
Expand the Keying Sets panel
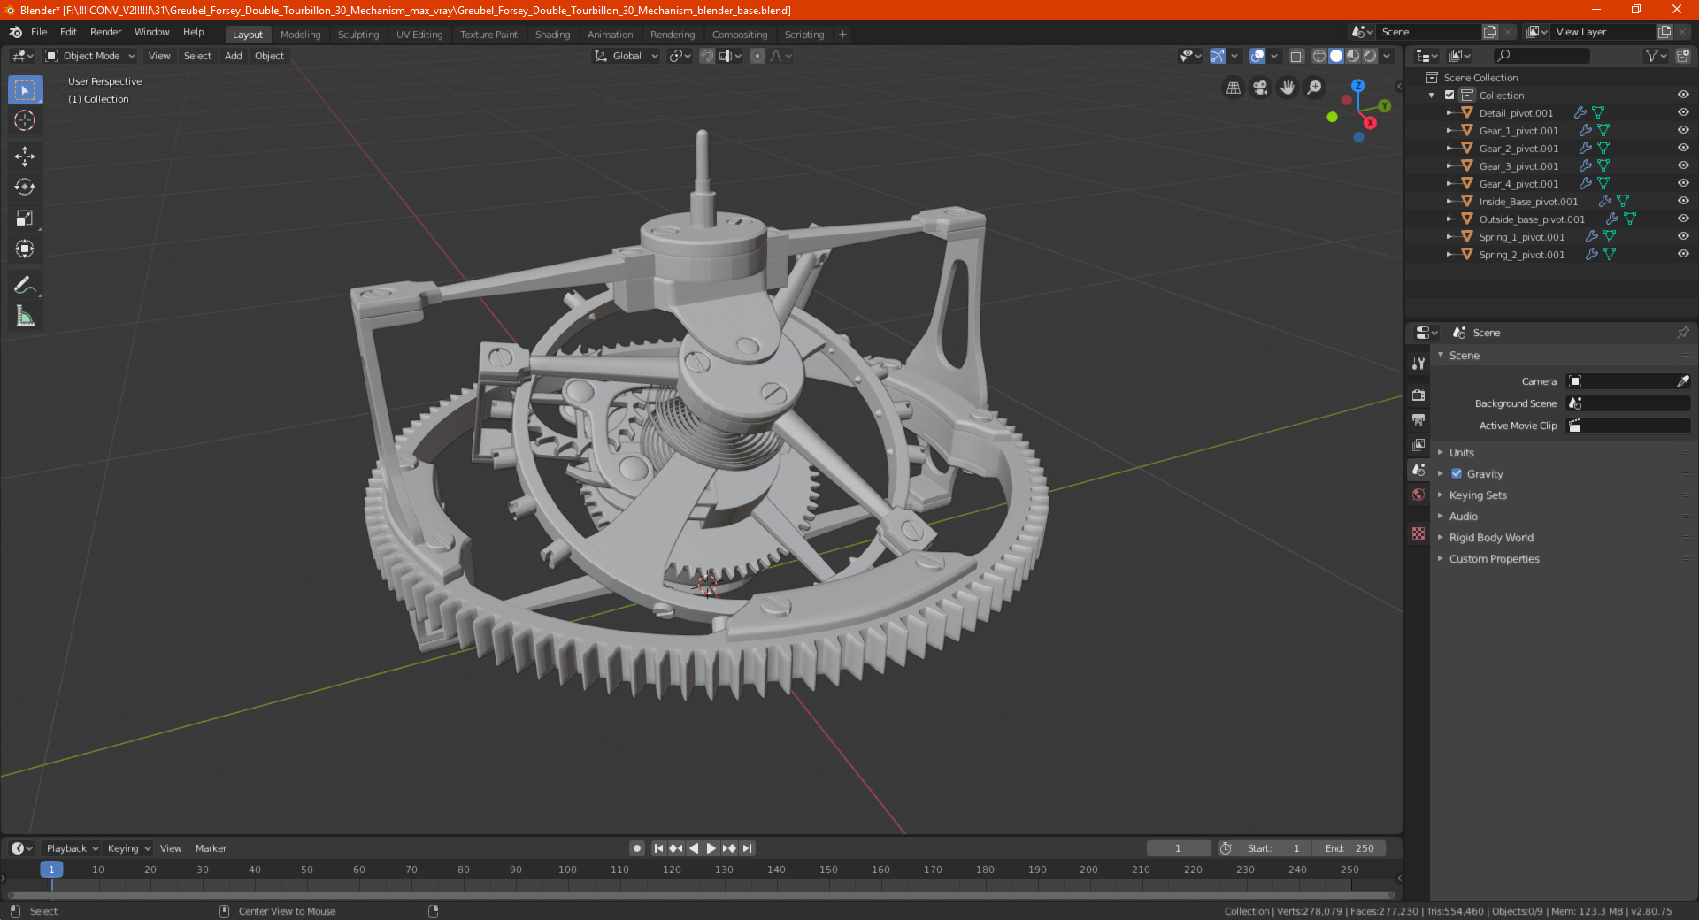(1478, 494)
